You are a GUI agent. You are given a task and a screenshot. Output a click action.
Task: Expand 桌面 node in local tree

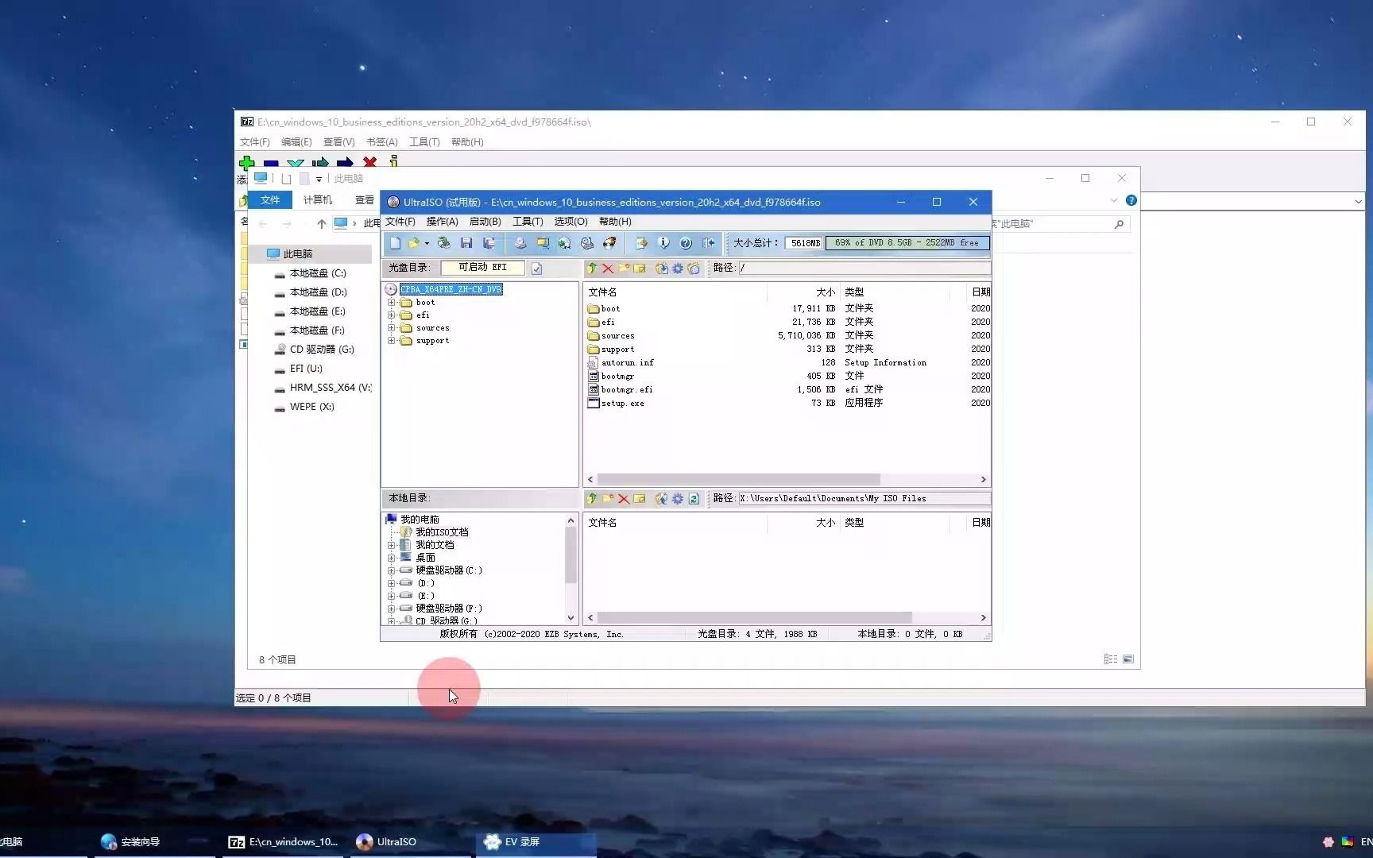(x=391, y=558)
